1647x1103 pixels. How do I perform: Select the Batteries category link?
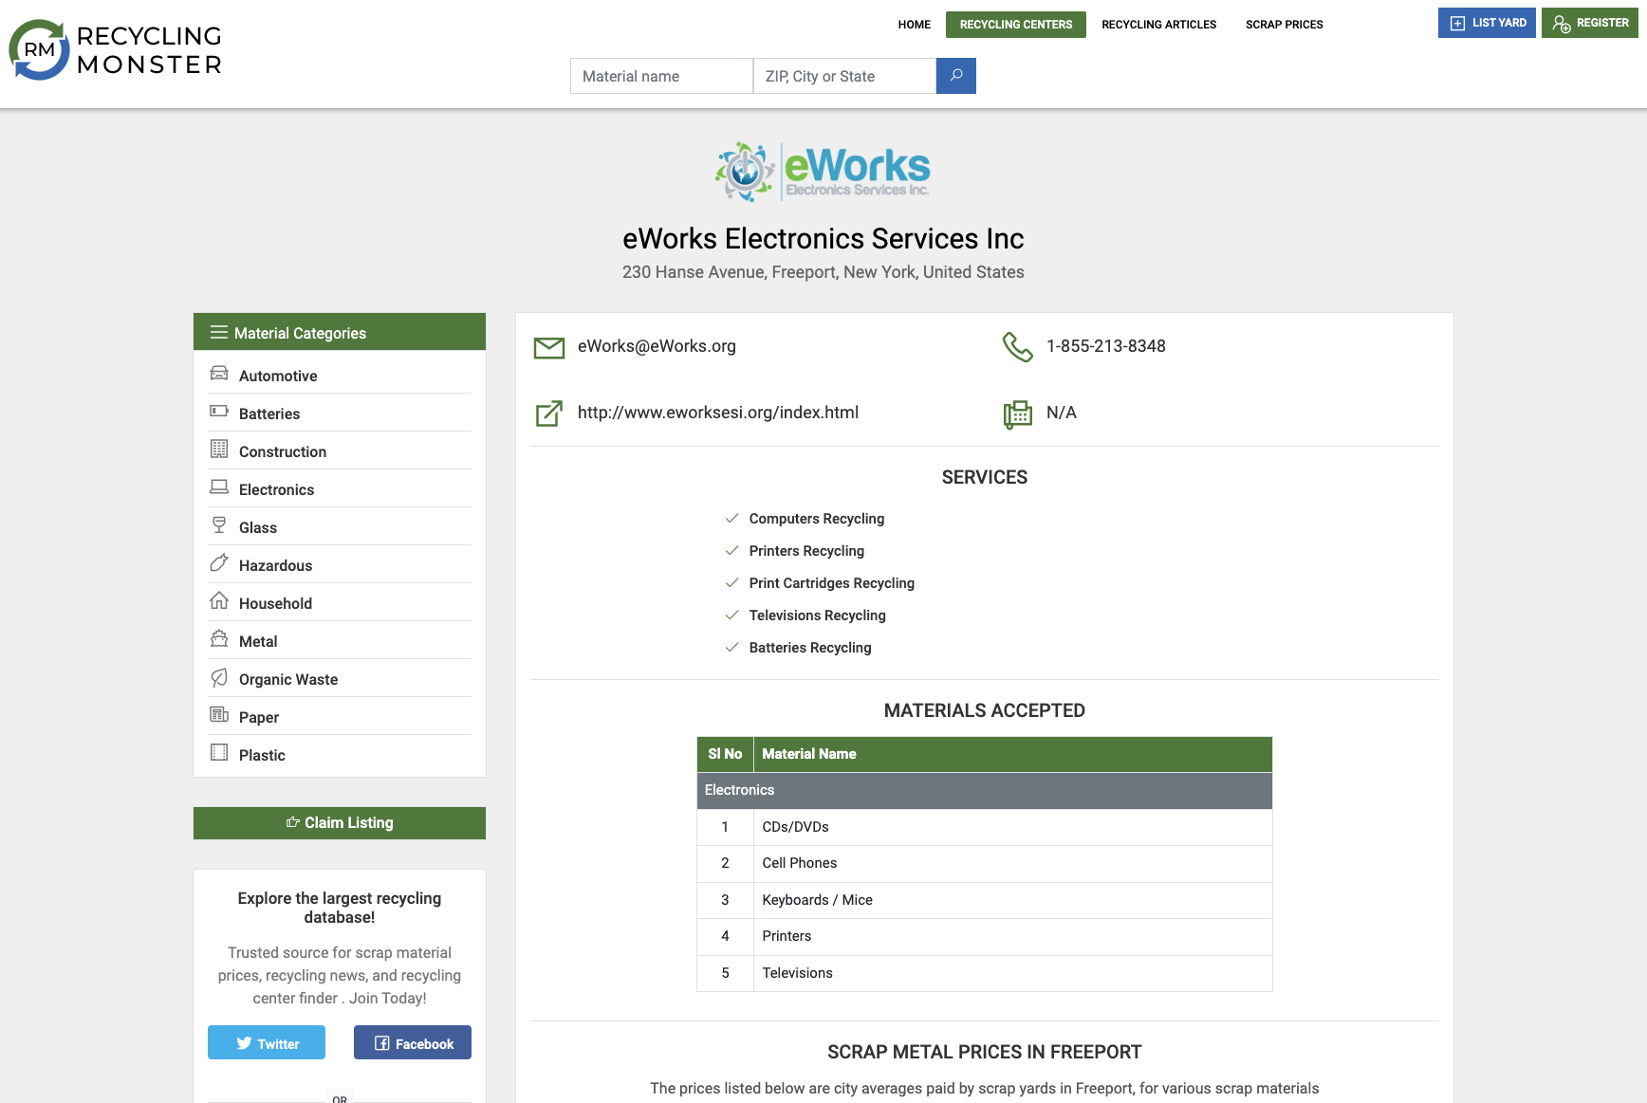269,414
